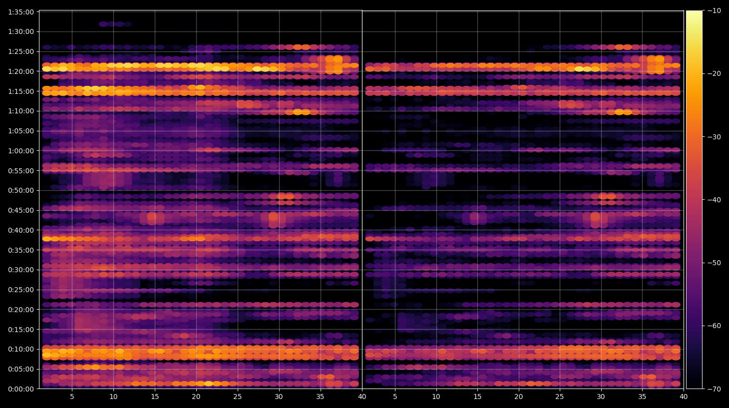Click the −70 colorbar label
The height and width of the screenshot is (408, 729).
[x=715, y=389]
